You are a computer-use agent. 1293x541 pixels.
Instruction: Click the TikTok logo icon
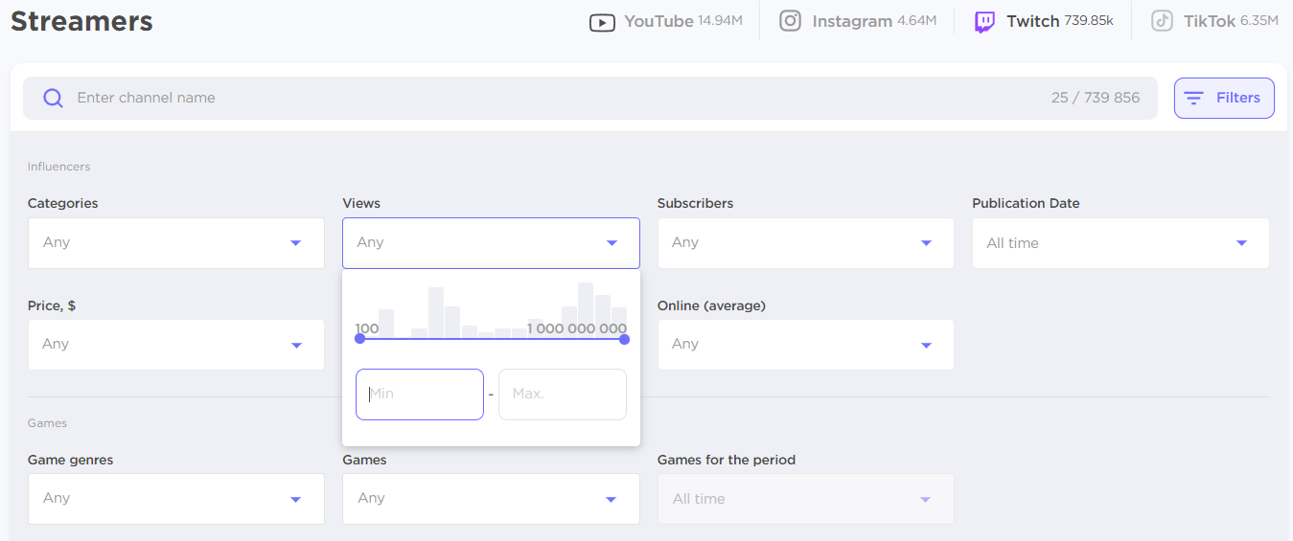(x=1162, y=21)
